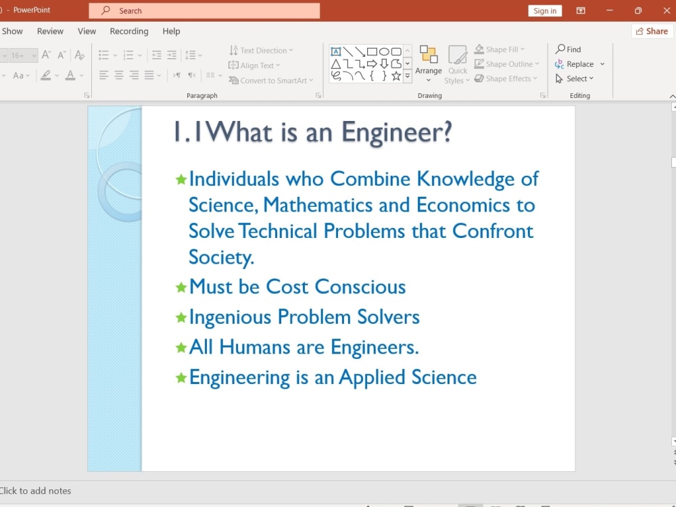Click the 'Click to add notes' area
Image resolution: width=676 pixels, height=507 pixels.
35,491
